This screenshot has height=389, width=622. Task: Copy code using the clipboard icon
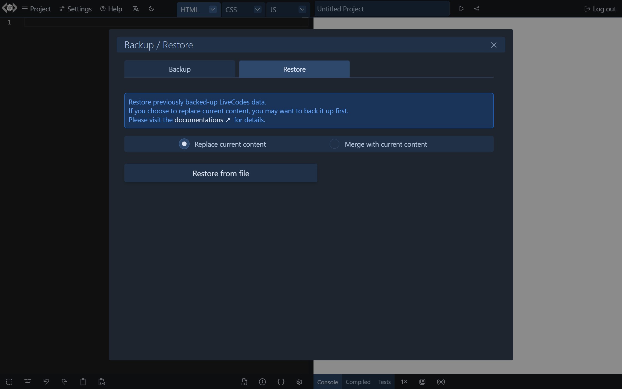(83, 381)
